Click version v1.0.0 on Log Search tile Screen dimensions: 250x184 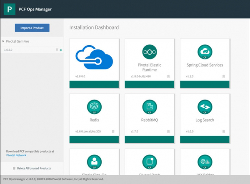click(x=190, y=131)
